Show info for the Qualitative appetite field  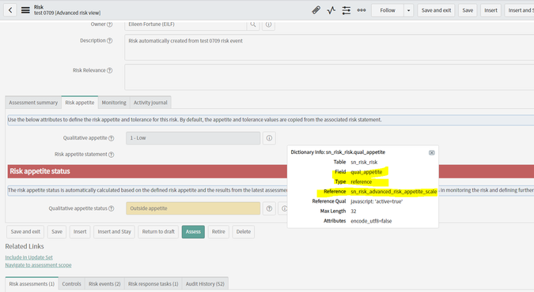tap(269, 138)
